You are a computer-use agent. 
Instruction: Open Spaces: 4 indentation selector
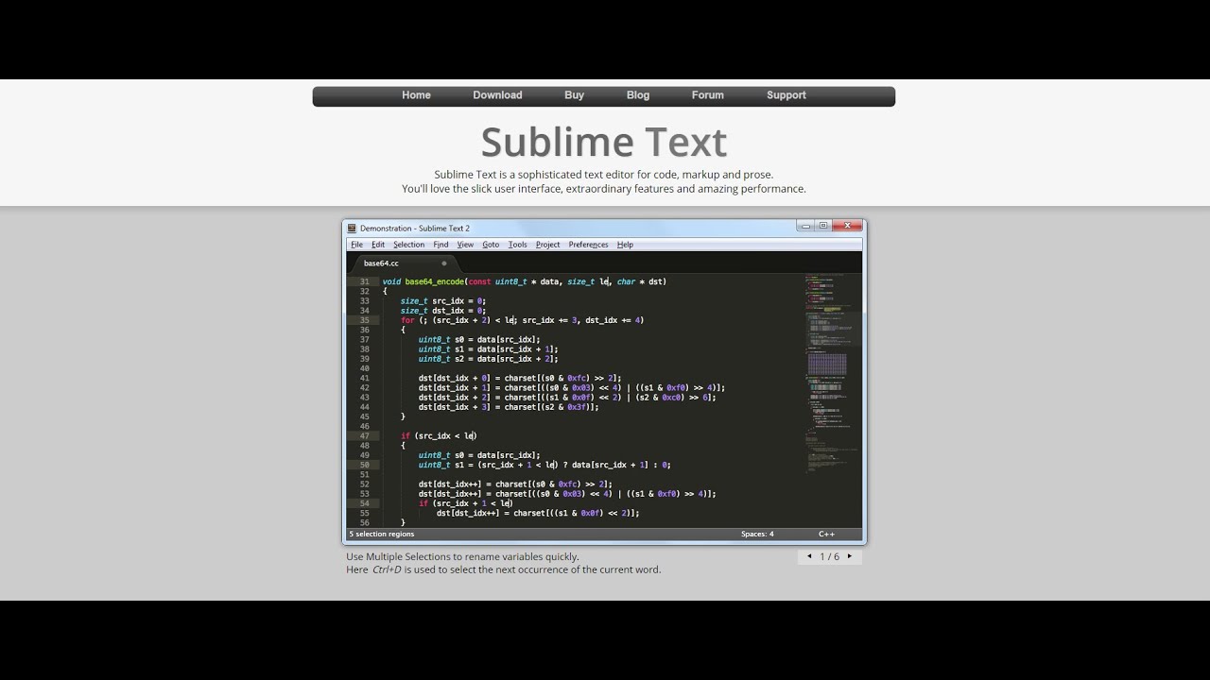point(757,534)
